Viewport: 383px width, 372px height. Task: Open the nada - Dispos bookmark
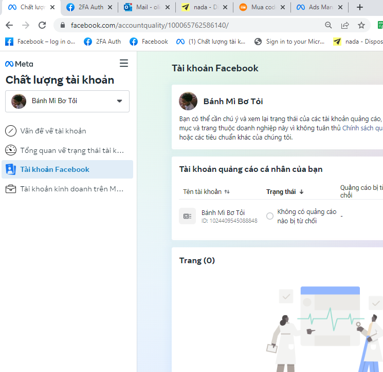pyautogui.click(x=358, y=42)
